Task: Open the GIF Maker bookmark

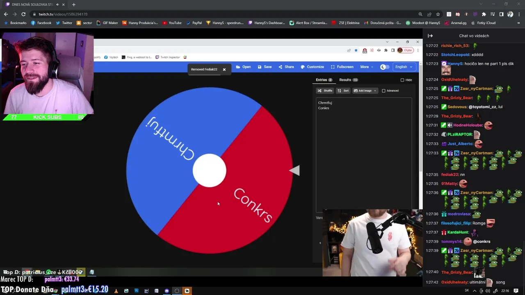Action: (x=107, y=23)
